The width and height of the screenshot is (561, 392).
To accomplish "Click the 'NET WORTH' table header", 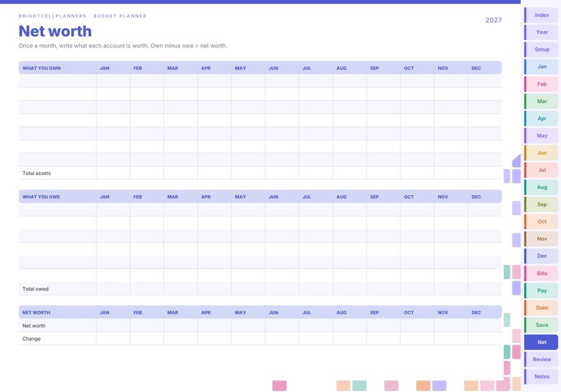I will tap(36, 312).
